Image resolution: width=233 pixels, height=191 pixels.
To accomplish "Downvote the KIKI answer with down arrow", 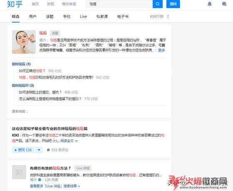I will (x=39, y=150).
